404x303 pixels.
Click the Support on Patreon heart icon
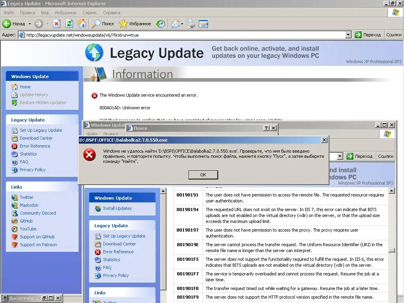[x=15, y=245]
